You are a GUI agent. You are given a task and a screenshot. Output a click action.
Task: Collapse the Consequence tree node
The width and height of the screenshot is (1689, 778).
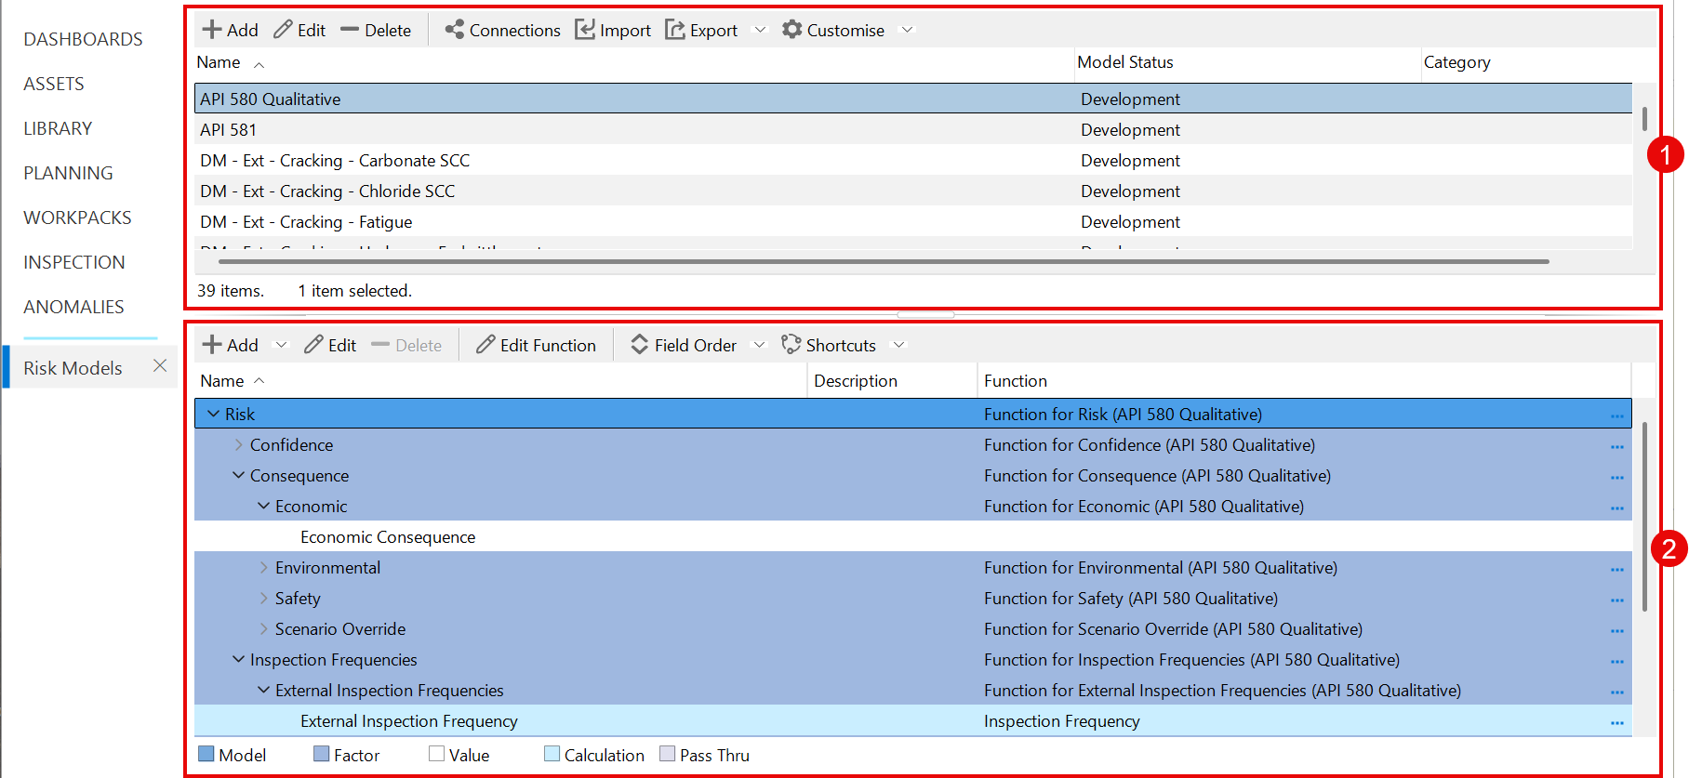(x=239, y=475)
